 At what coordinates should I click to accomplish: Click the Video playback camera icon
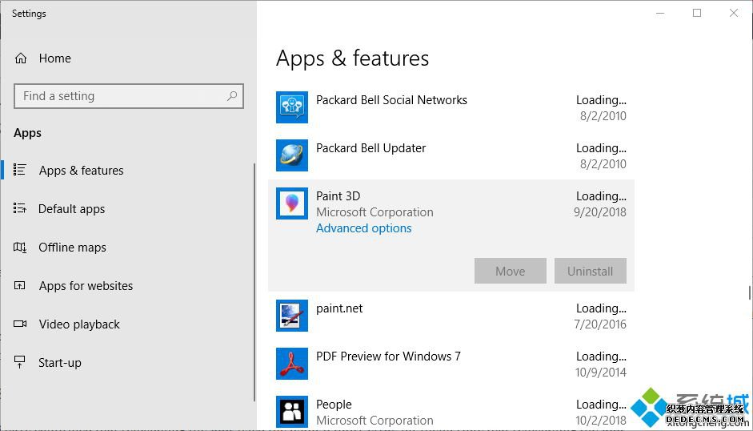coord(20,324)
